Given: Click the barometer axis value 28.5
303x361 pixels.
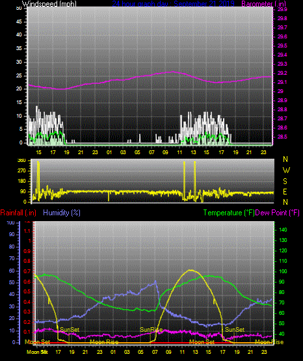Looking at the screenshot, I should [282, 137].
